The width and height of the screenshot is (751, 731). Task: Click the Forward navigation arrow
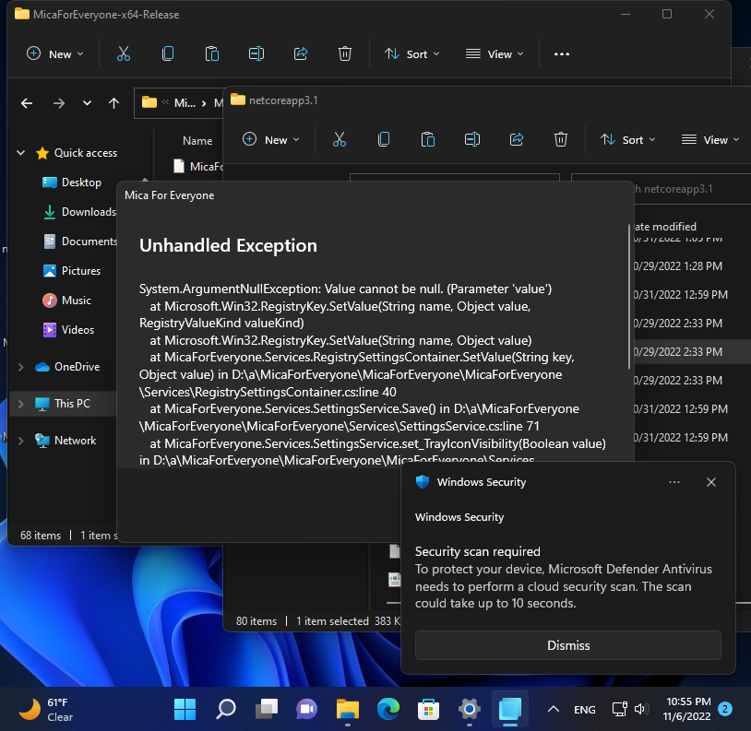point(59,103)
